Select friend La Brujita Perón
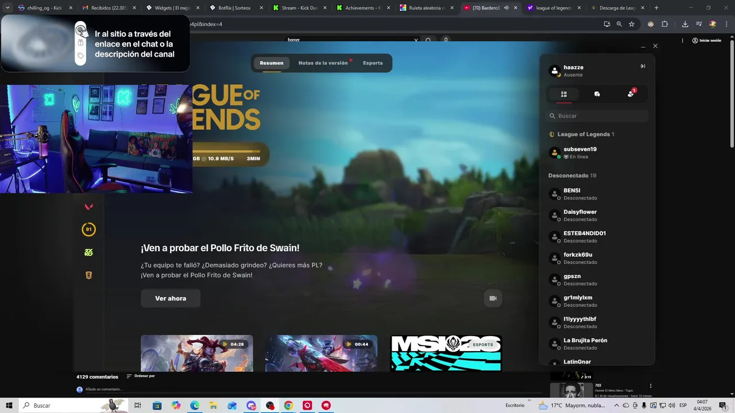 pyautogui.click(x=597, y=344)
